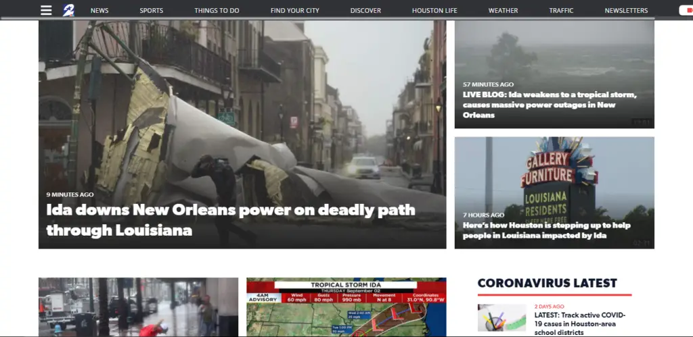View the Tropical Storm Ida advisory map
Screen dimensions: 693x337
click(x=346, y=307)
